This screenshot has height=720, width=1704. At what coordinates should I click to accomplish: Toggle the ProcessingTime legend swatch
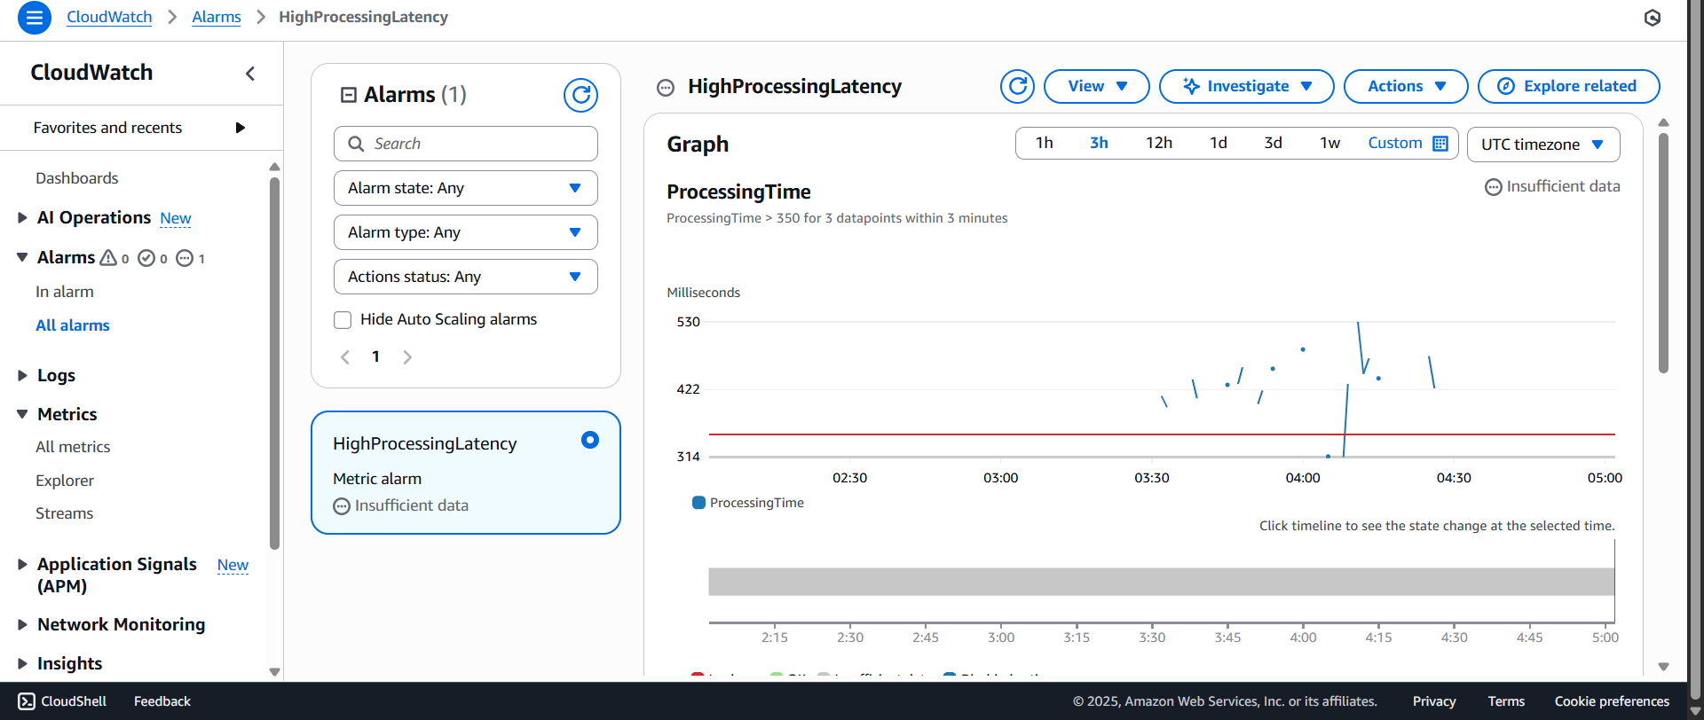pos(698,503)
